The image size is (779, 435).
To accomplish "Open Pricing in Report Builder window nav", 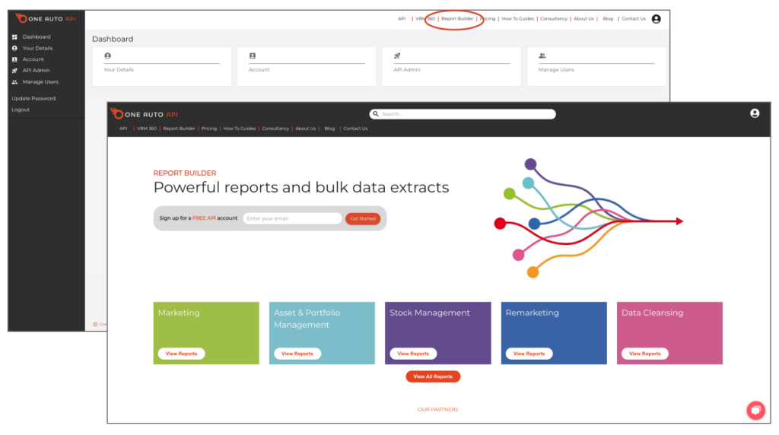I will [208, 129].
